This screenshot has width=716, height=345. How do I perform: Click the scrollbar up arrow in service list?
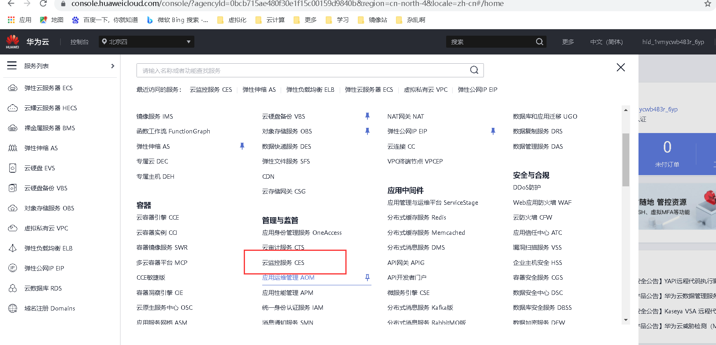(x=626, y=110)
